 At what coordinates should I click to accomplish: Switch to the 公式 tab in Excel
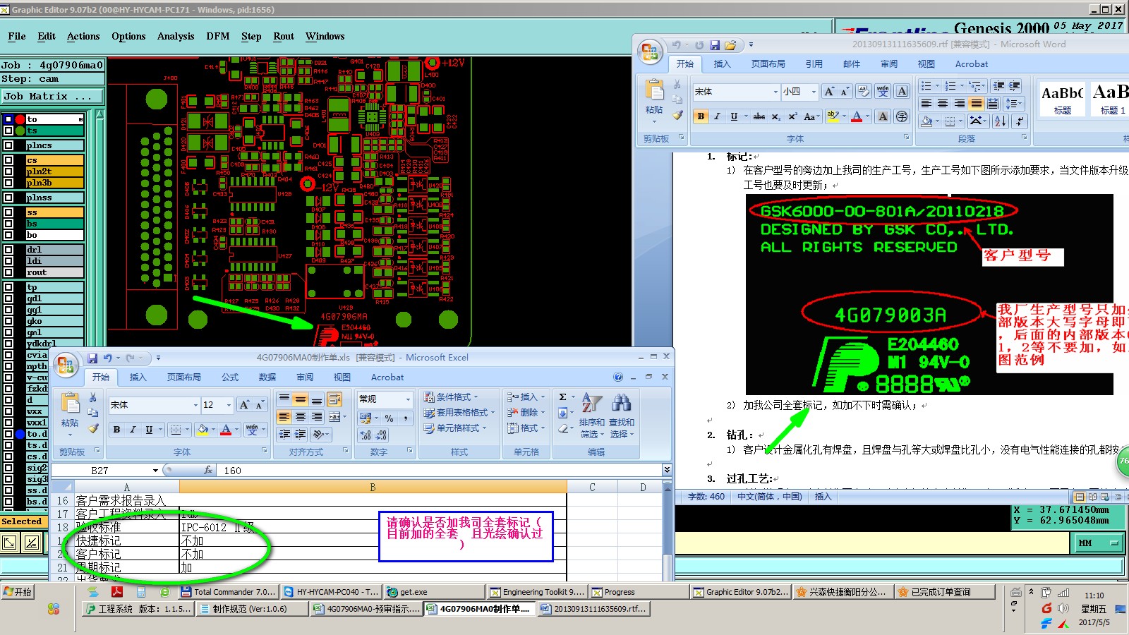(x=230, y=377)
